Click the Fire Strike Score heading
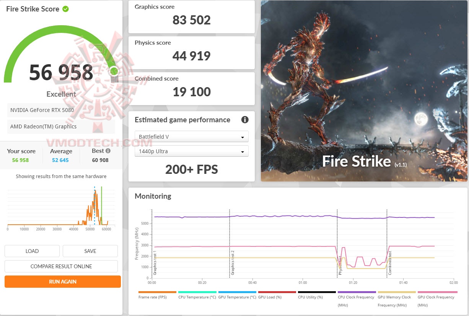The image size is (469, 316). coord(33,9)
